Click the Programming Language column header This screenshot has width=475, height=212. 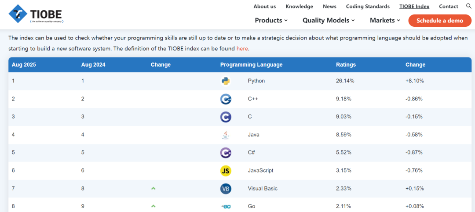point(252,65)
